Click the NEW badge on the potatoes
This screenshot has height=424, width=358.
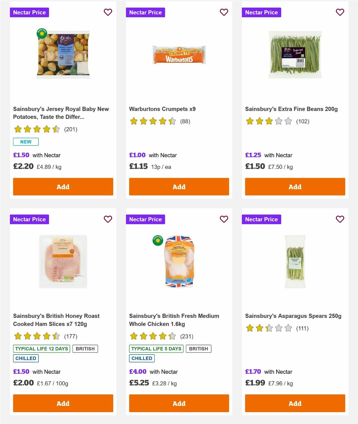click(x=26, y=142)
